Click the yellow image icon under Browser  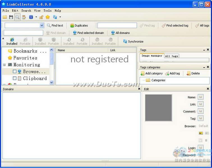(201, 133)
